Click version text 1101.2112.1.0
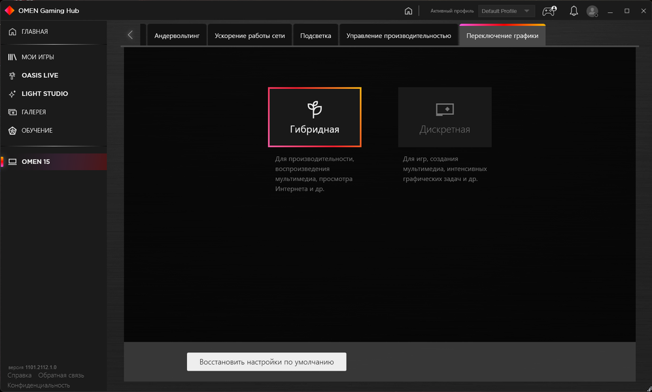The height and width of the screenshot is (392, 652). tap(41, 367)
